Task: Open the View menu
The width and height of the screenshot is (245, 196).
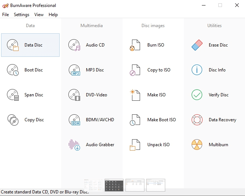Action: (39, 15)
